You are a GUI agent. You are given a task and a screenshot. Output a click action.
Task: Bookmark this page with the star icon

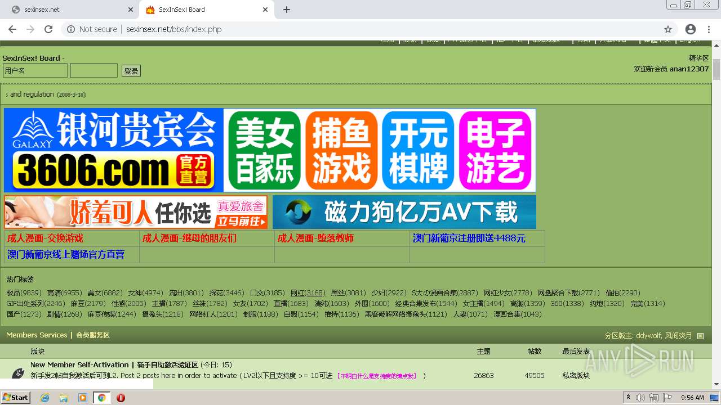668,29
